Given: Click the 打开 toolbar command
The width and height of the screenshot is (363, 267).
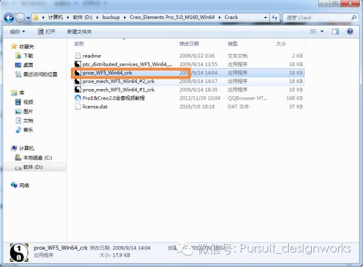Looking at the screenshot, I should pyautogui.click(x=47, y=31).
